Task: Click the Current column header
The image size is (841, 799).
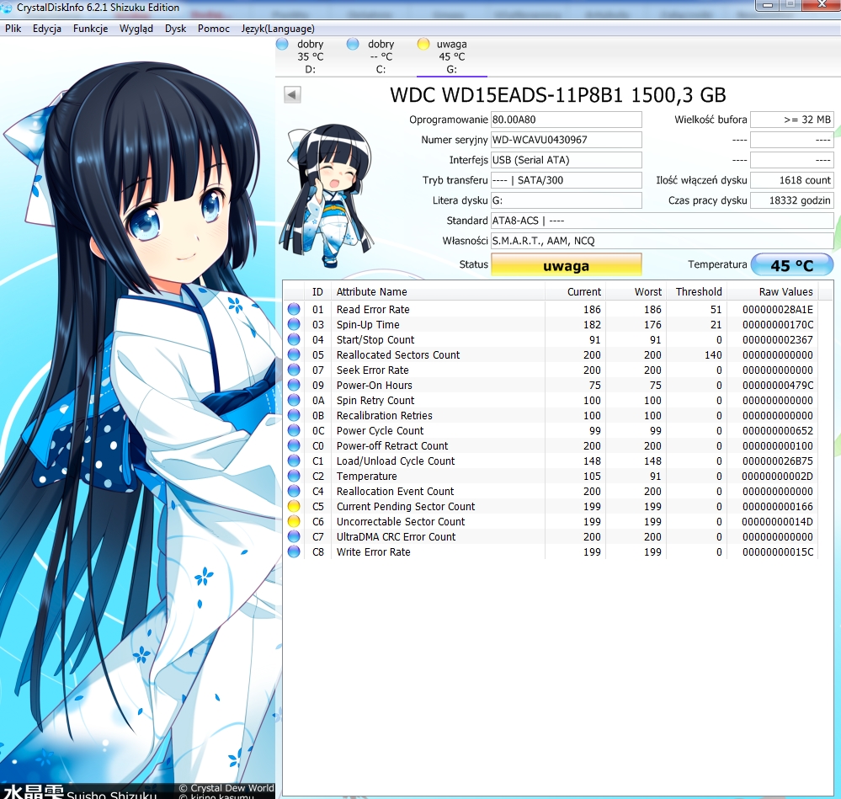Action: point(575,291)
